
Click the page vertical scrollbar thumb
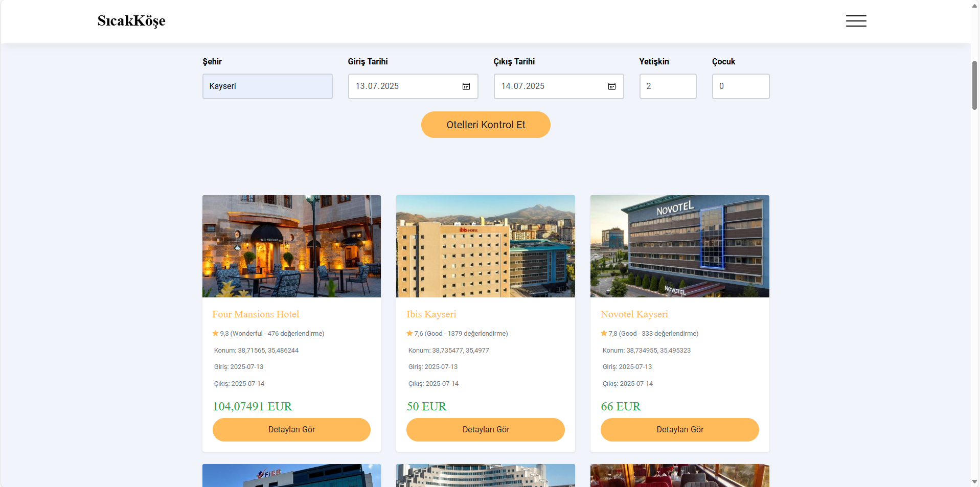pyautogui.click(x=974, y=85)
